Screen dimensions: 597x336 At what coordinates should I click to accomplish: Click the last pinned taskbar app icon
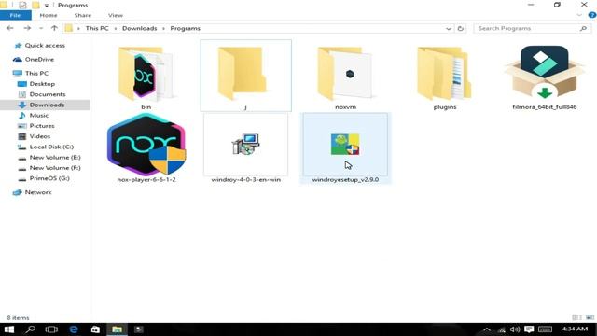click(x=139, y=329)
